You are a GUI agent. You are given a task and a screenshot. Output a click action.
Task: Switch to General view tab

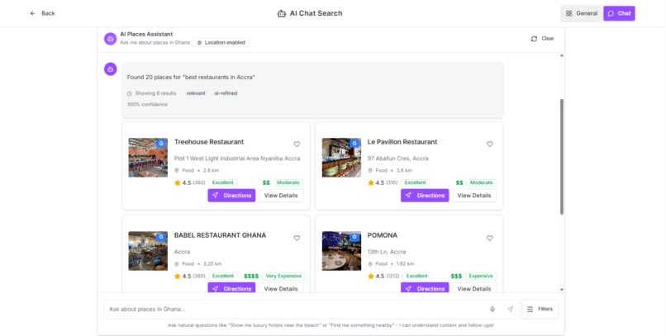click(582, 13)
